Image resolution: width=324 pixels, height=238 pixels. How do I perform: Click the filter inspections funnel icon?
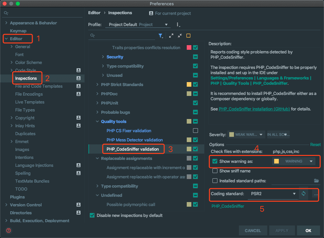click(161, 36)
